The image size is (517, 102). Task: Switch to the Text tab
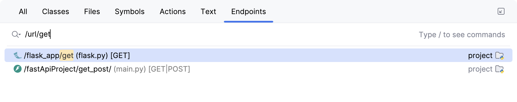click(x=209, y=12)
